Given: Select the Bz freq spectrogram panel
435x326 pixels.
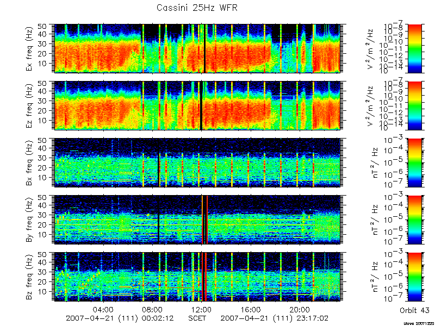Looking at the screenshot, I should coord(197,277).
